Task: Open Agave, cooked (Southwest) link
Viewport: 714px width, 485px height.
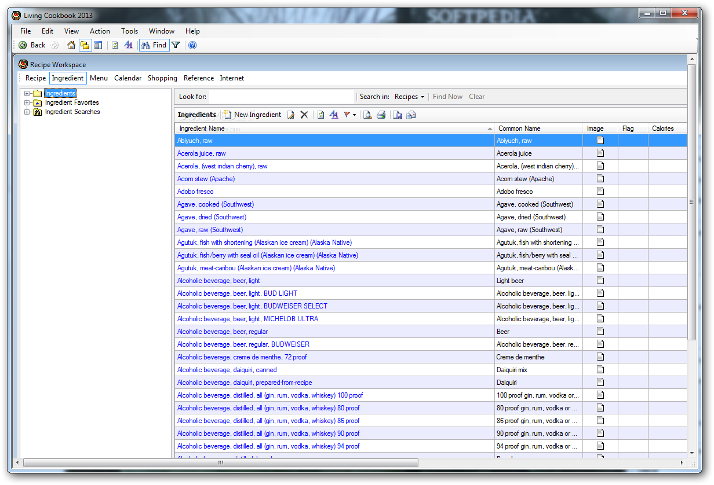Action: 216,204
